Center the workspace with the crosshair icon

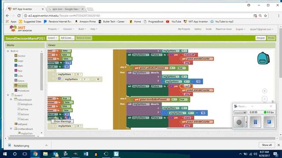(x=264, y=91)
